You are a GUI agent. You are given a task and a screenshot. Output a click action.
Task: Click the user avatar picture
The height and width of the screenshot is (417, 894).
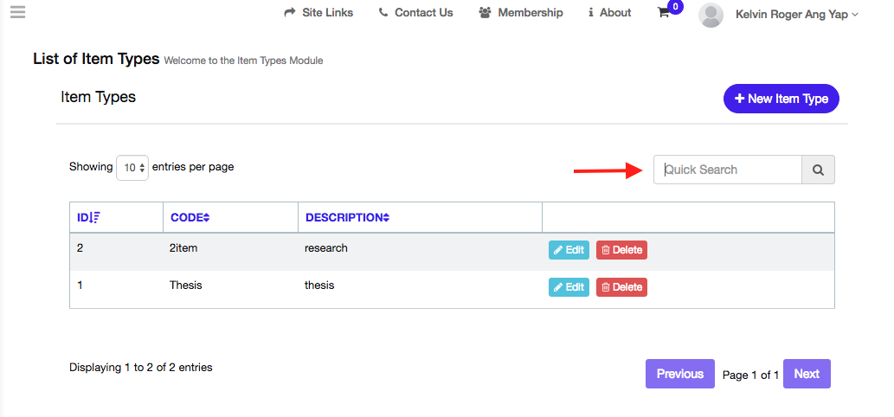coord(711,15)
